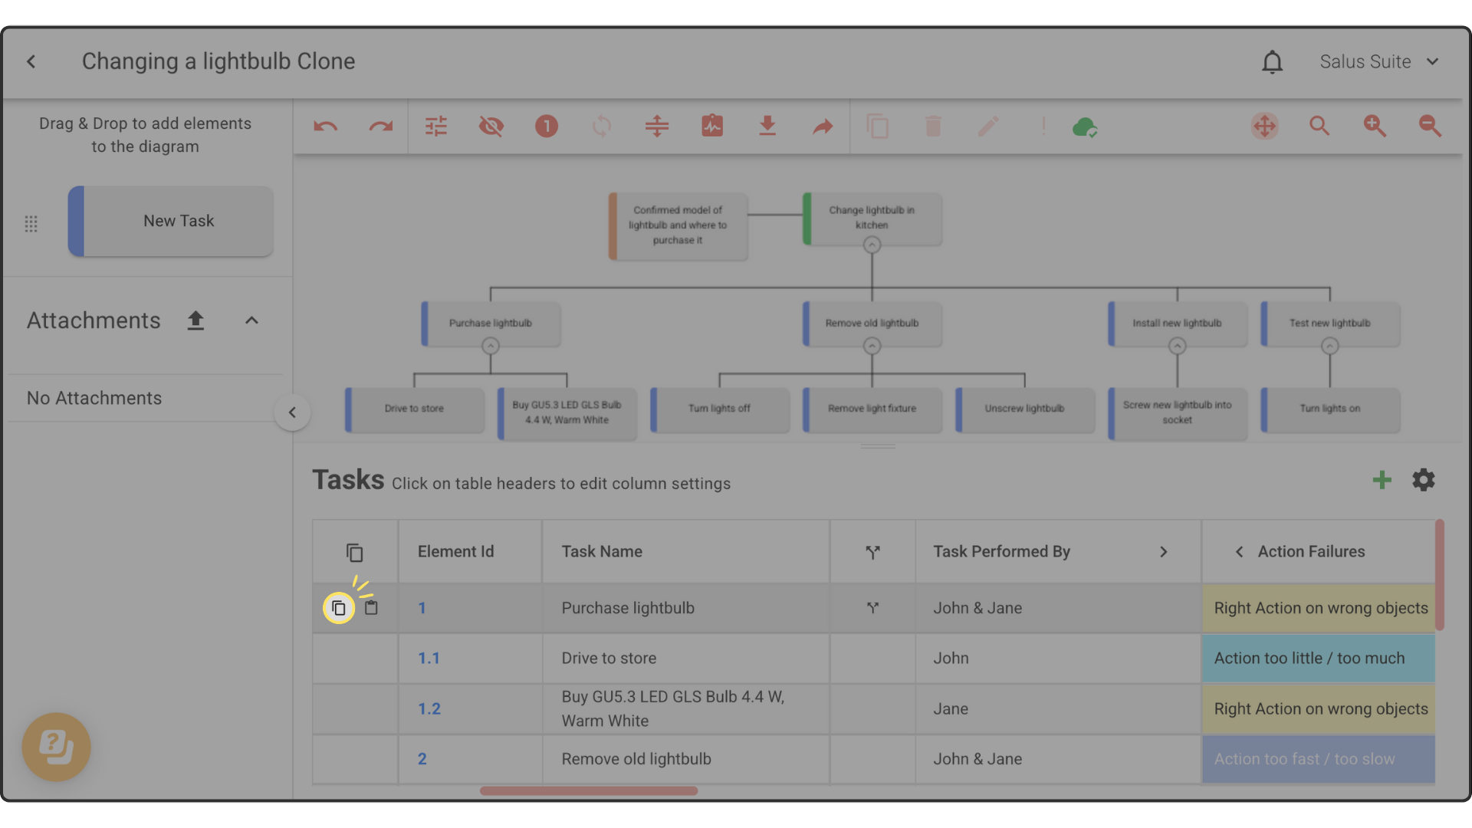Click the zoom out magnifier
The height and width of the screenshot is (828, 1472).
pos(1430,127)
